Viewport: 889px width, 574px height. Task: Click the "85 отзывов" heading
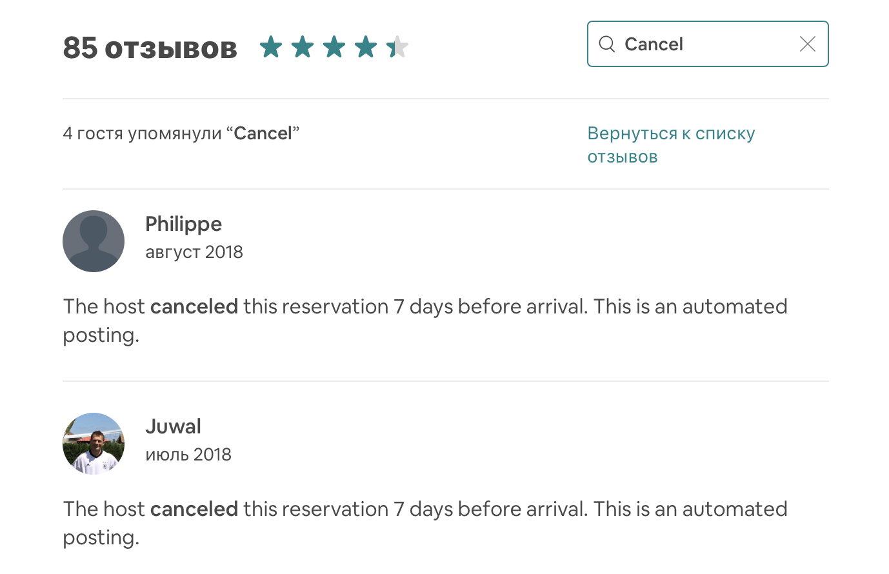point(150,48)
